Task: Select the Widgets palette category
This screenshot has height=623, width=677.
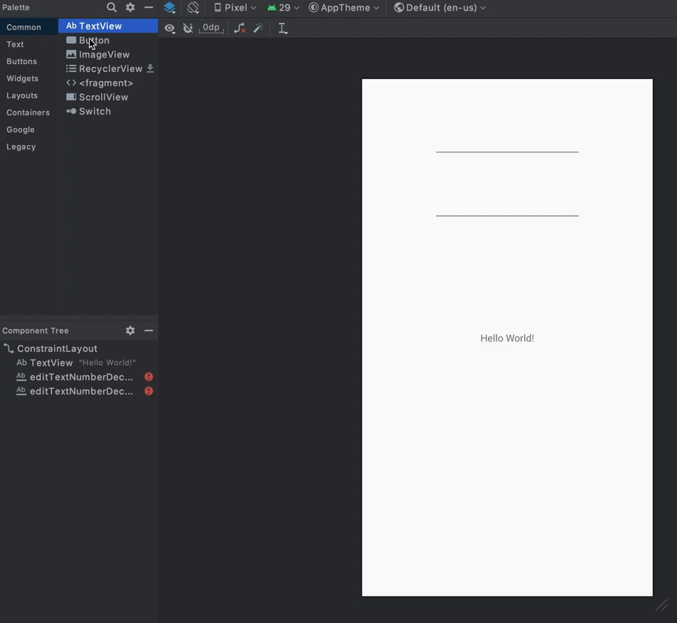Action: [28, 78]
